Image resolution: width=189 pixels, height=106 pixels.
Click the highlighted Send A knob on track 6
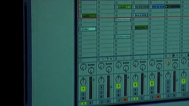(x=168, y=62)
